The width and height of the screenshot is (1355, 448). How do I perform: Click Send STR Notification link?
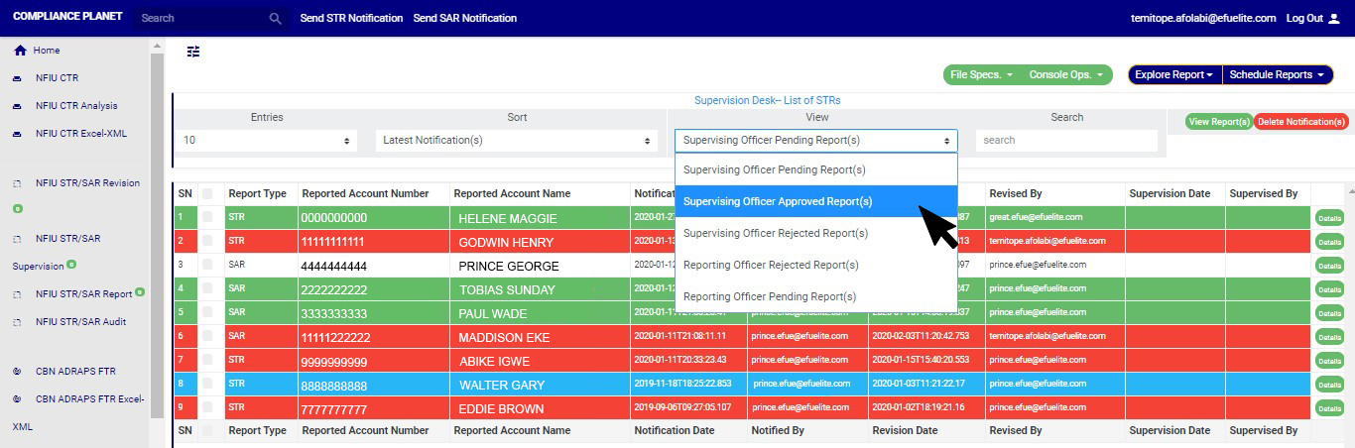[351, 18]
